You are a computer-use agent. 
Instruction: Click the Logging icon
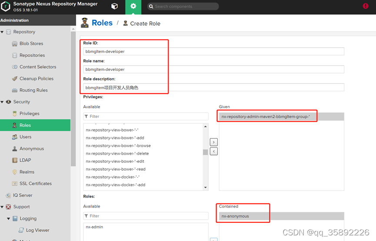click(15, 218)
